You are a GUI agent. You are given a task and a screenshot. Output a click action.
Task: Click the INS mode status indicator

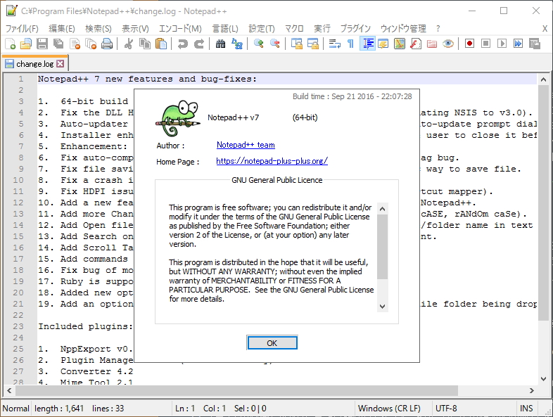coord(526,409)
